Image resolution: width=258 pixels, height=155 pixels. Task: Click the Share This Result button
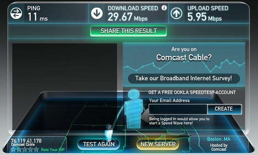tap(129, 31)
